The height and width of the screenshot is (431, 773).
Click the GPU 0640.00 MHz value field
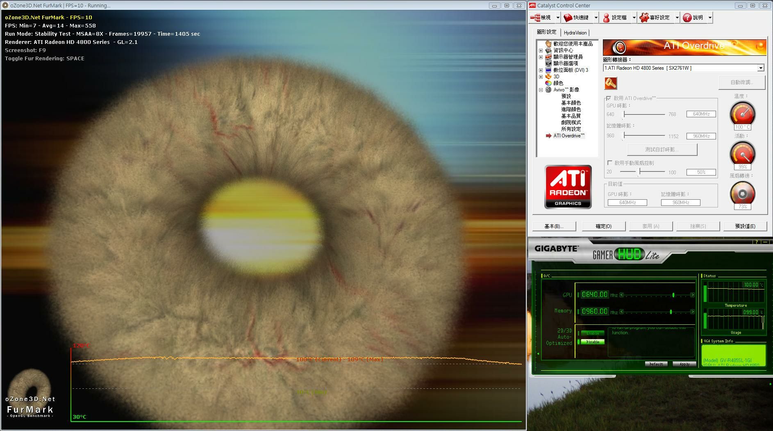(x=594, y=294)
